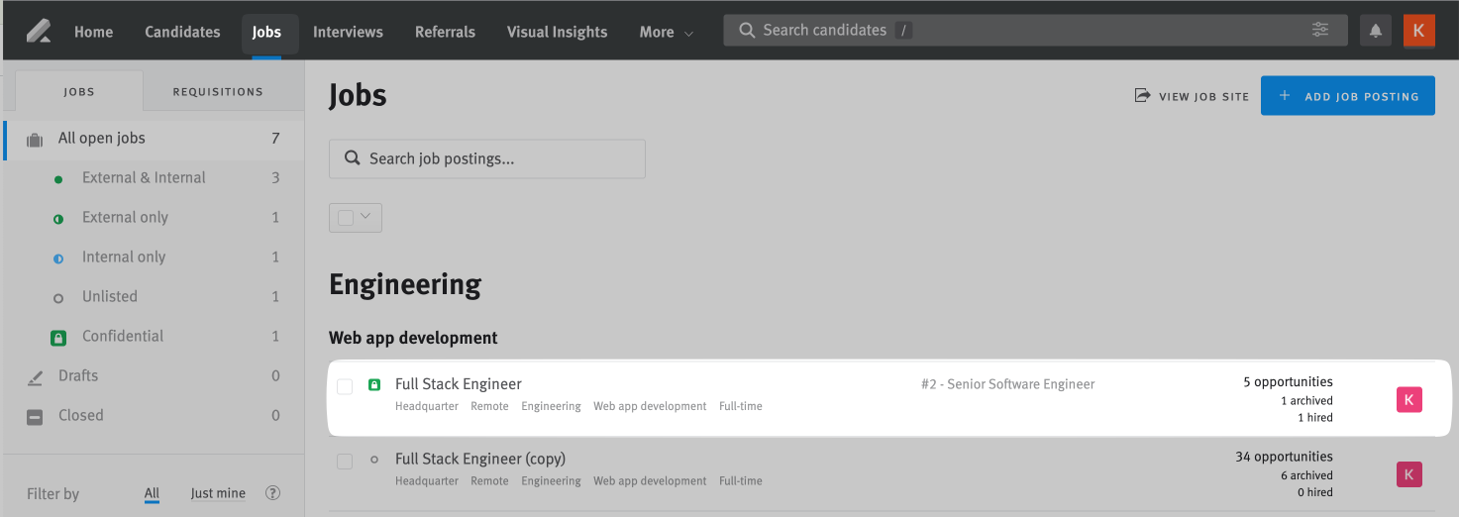Open search filter sliders icon
1459x517 pixels.
[1320, 30]
